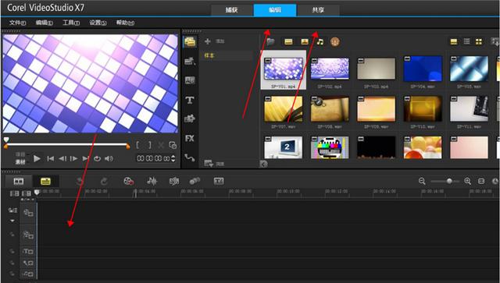Expand the track manager arrow below video track
The width and height of the screenshot is (500, 283).
(x=12, y=221)
